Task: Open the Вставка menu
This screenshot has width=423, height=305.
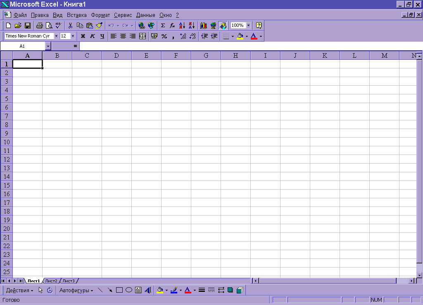Action: (76, 15)
